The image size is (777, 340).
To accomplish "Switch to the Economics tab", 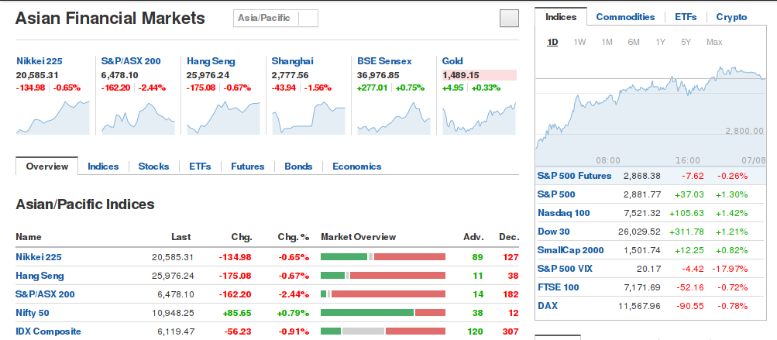I will [357, 167].
